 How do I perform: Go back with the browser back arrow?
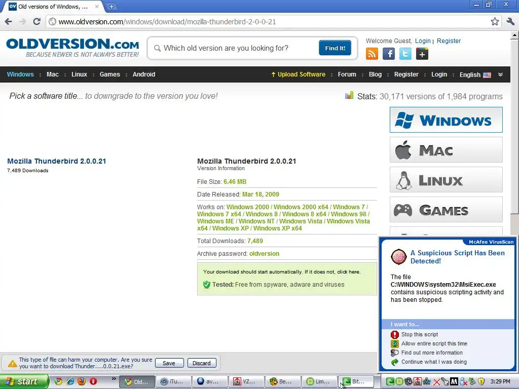(x=8, y=22)
